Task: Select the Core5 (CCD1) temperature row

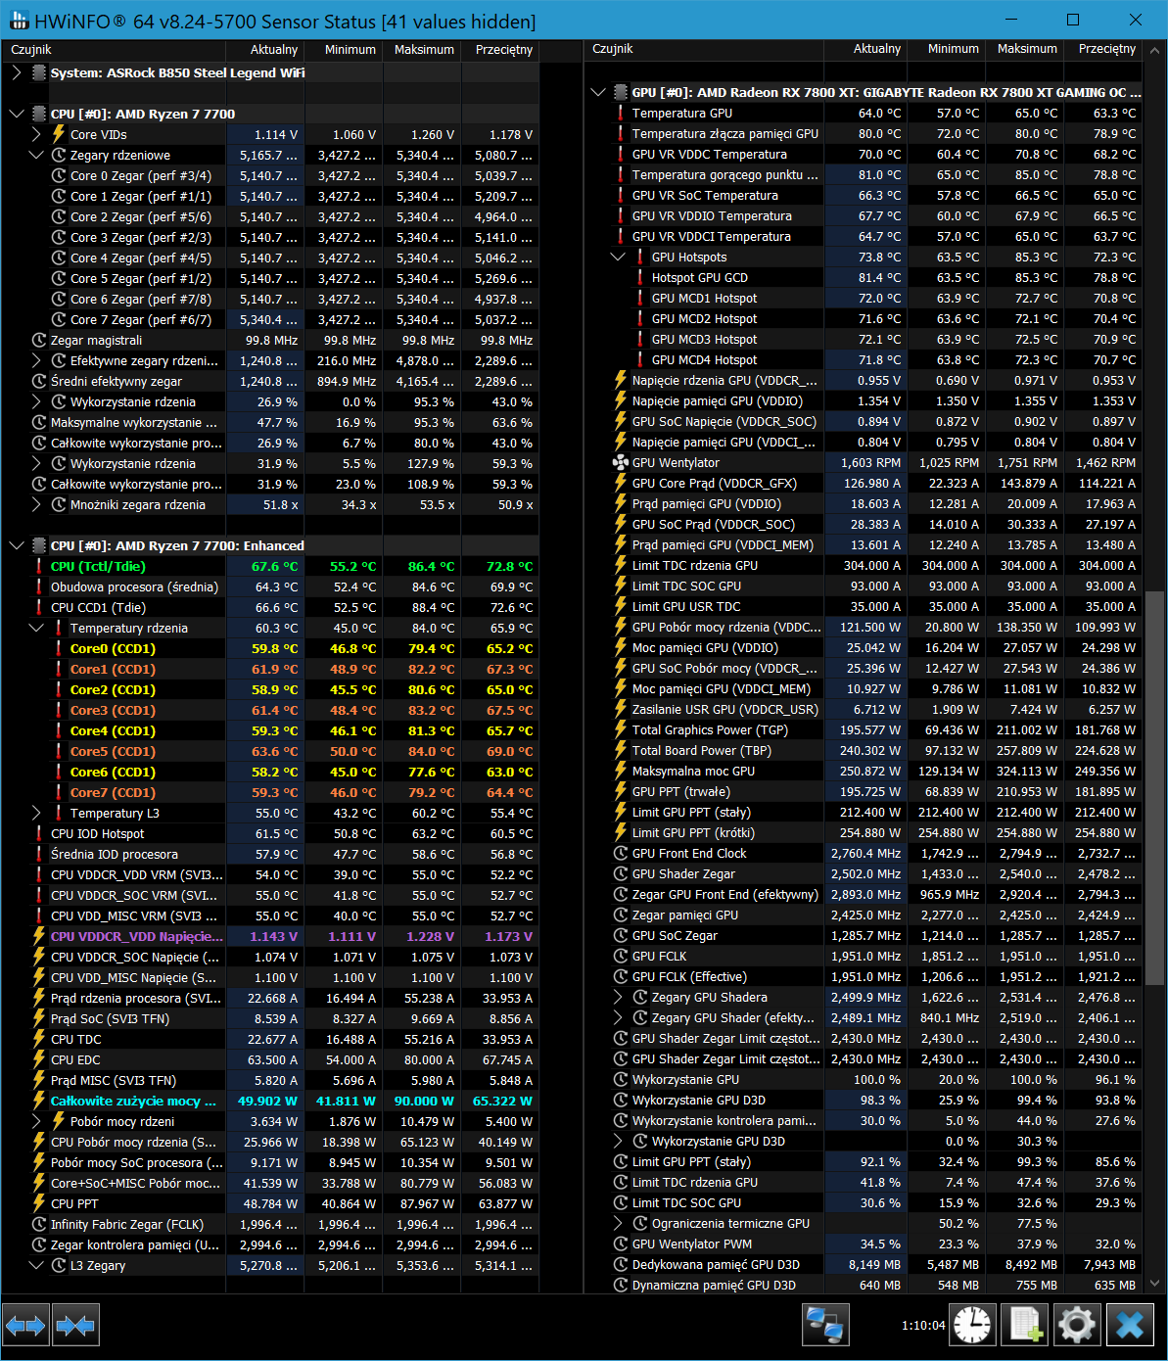Action: (270, 751)
